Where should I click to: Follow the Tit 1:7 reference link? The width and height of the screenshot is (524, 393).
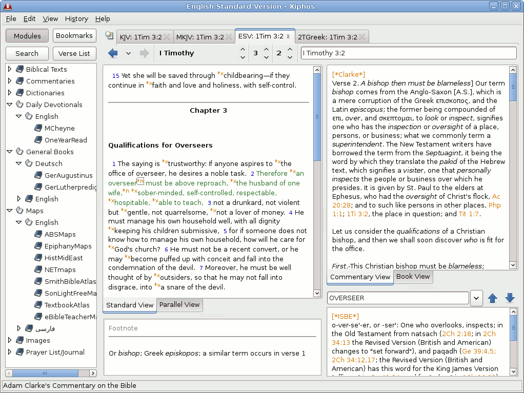click(x=469, y=214)
